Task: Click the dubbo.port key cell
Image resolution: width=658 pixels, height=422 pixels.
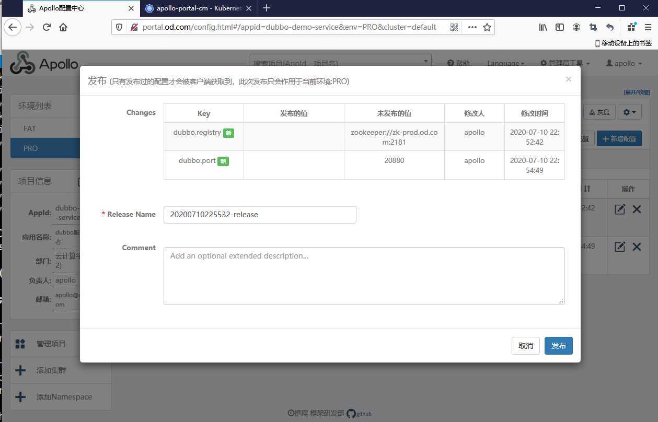Action: 204,165
